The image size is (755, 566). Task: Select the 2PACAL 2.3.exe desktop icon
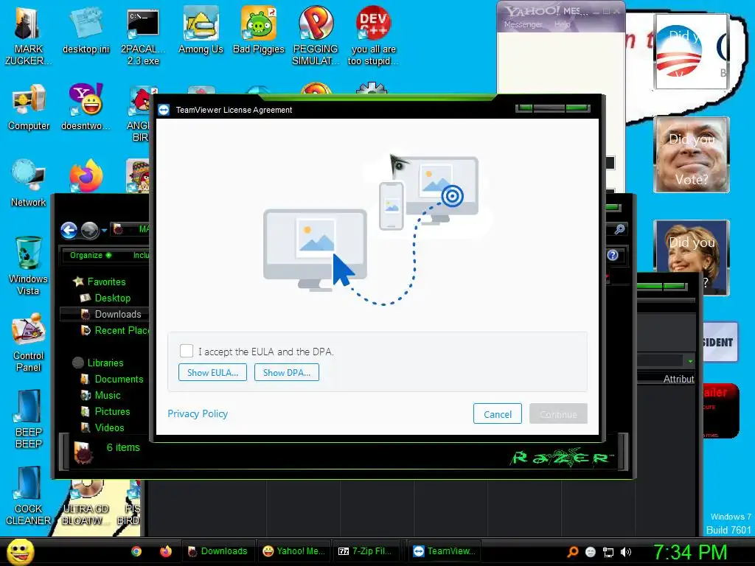point(143,36)
